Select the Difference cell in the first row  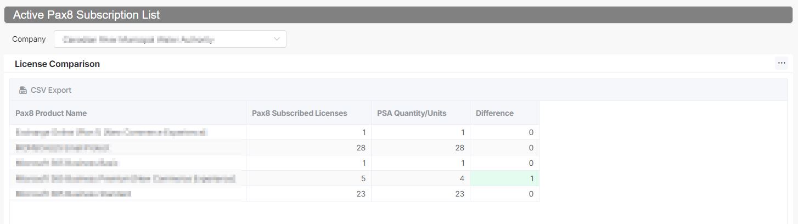[x=504, y=132]
